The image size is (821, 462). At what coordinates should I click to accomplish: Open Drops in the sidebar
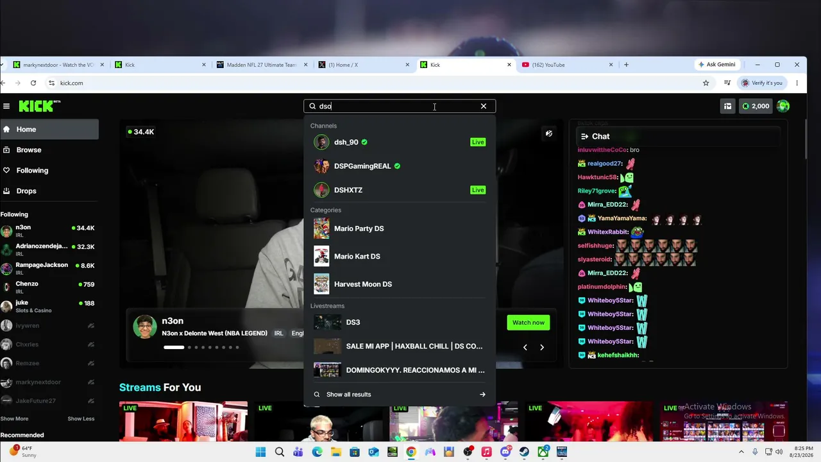[x=49, y=191]
